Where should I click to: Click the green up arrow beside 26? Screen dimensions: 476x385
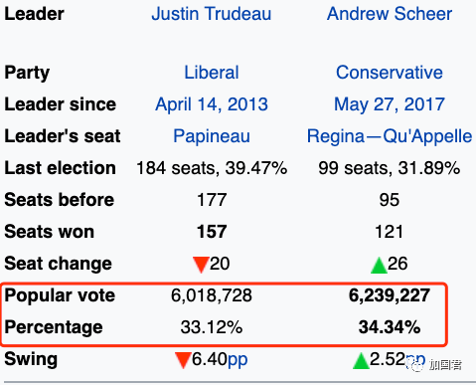pos(379,265)
